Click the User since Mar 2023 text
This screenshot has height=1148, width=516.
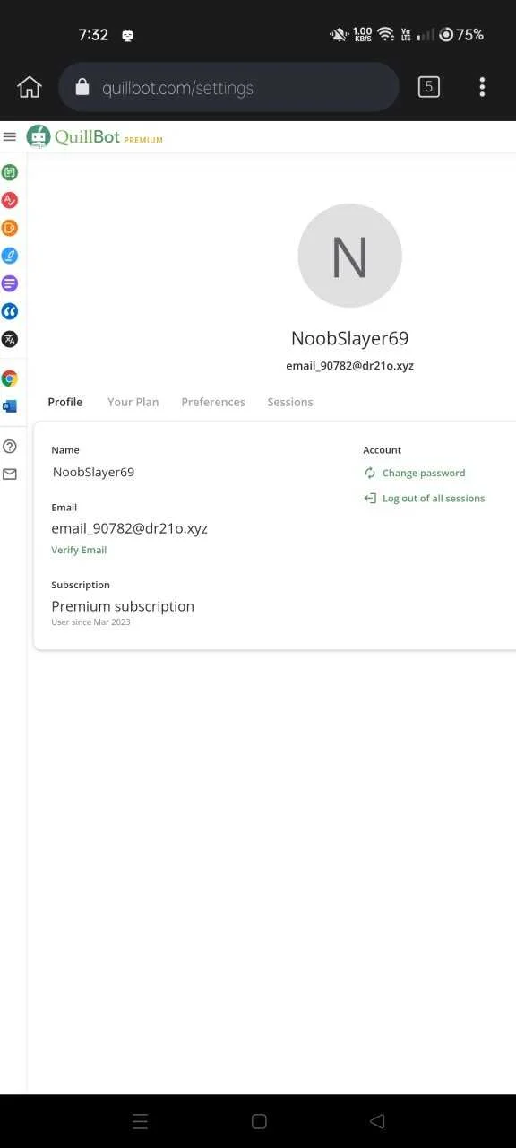coord(90,622)
